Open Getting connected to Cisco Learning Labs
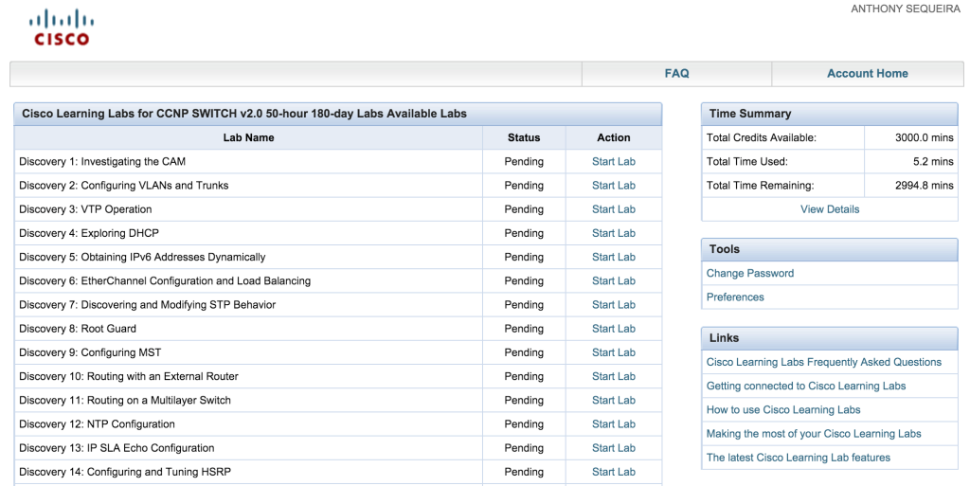This screenshot has width=970, height=486. tap(806, 387)
